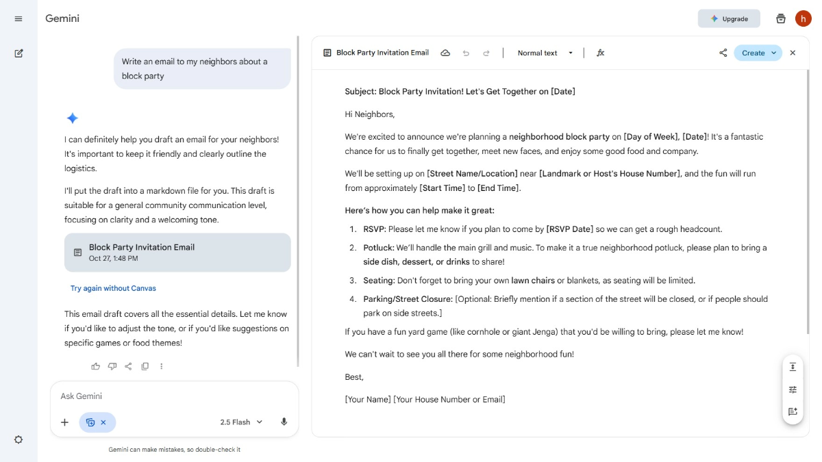822x462 pixels.
Task: Close the canvas panel
Action: pyautogui.click(x=793, y=53)
